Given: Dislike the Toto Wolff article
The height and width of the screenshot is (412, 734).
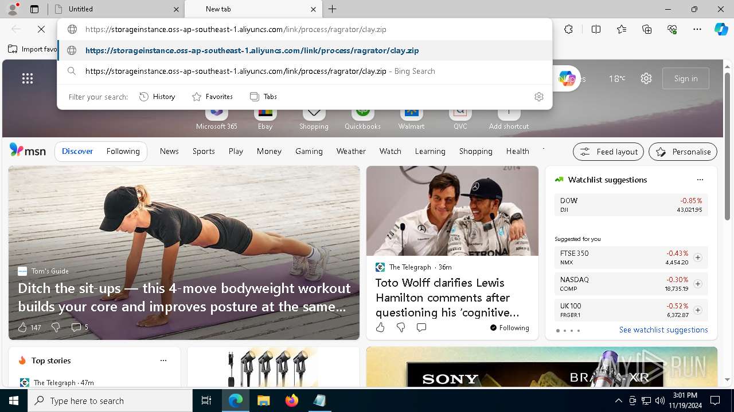Looking at the screenshot, I should point(401,327).
